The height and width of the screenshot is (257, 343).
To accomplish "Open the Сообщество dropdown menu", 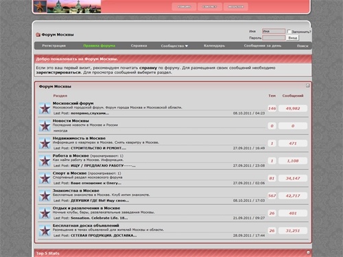I will (x=174, y=46).
